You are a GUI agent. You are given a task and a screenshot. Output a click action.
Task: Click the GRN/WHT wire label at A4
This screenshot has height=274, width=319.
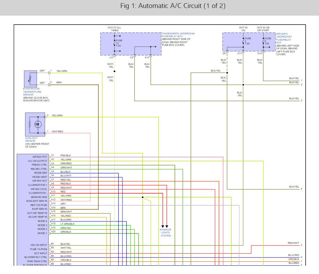coord(66,168)
